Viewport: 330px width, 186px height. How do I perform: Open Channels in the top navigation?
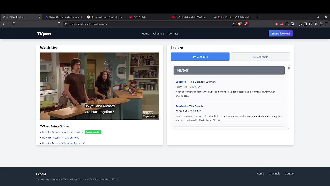(x=159, y=34)
